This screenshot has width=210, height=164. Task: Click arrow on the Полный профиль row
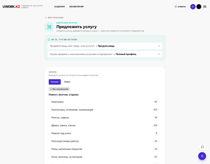pyautogui.click(x=159, y=54)
